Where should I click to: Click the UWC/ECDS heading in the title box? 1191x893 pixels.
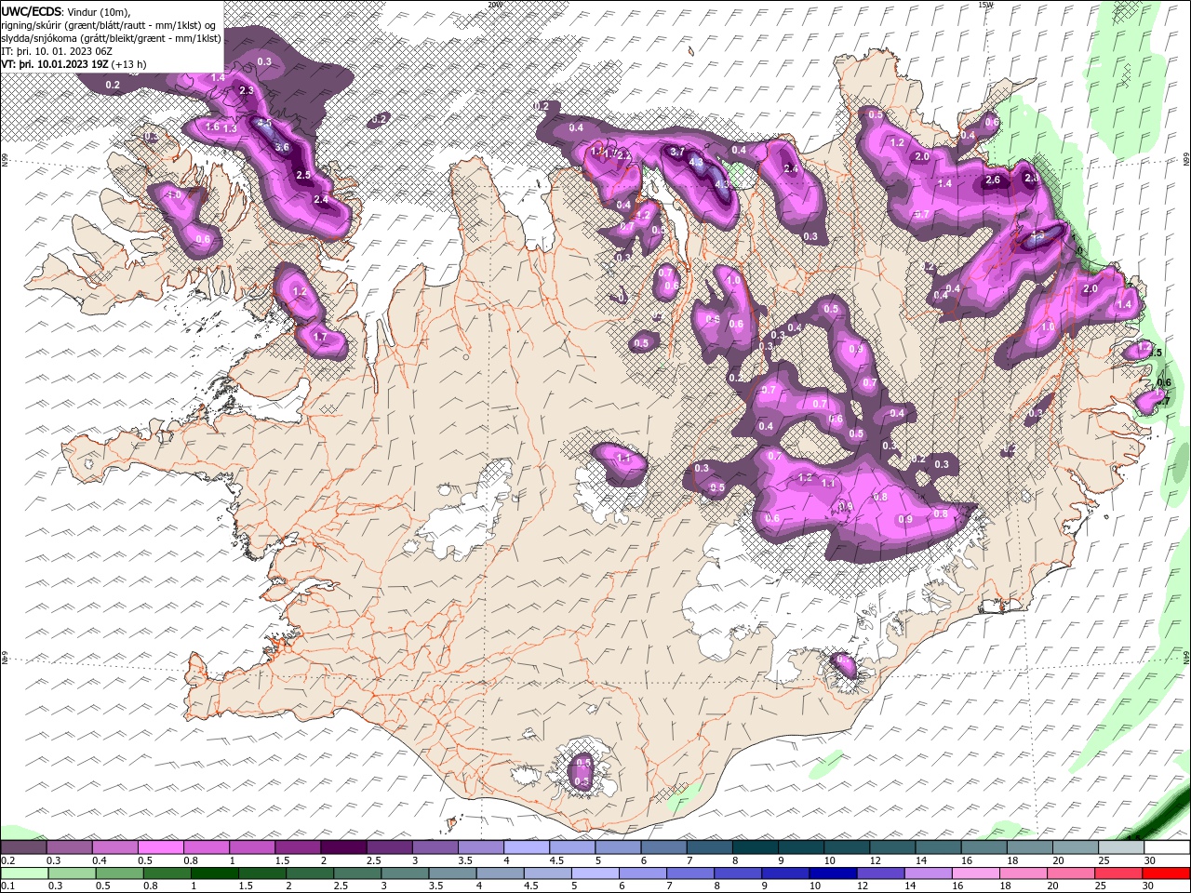click(32, 11)
